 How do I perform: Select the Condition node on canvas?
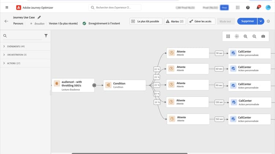coord(124,85)
